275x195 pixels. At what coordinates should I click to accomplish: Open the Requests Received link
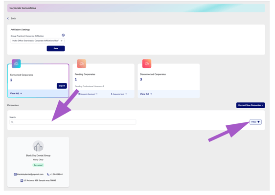click(88, 94)
